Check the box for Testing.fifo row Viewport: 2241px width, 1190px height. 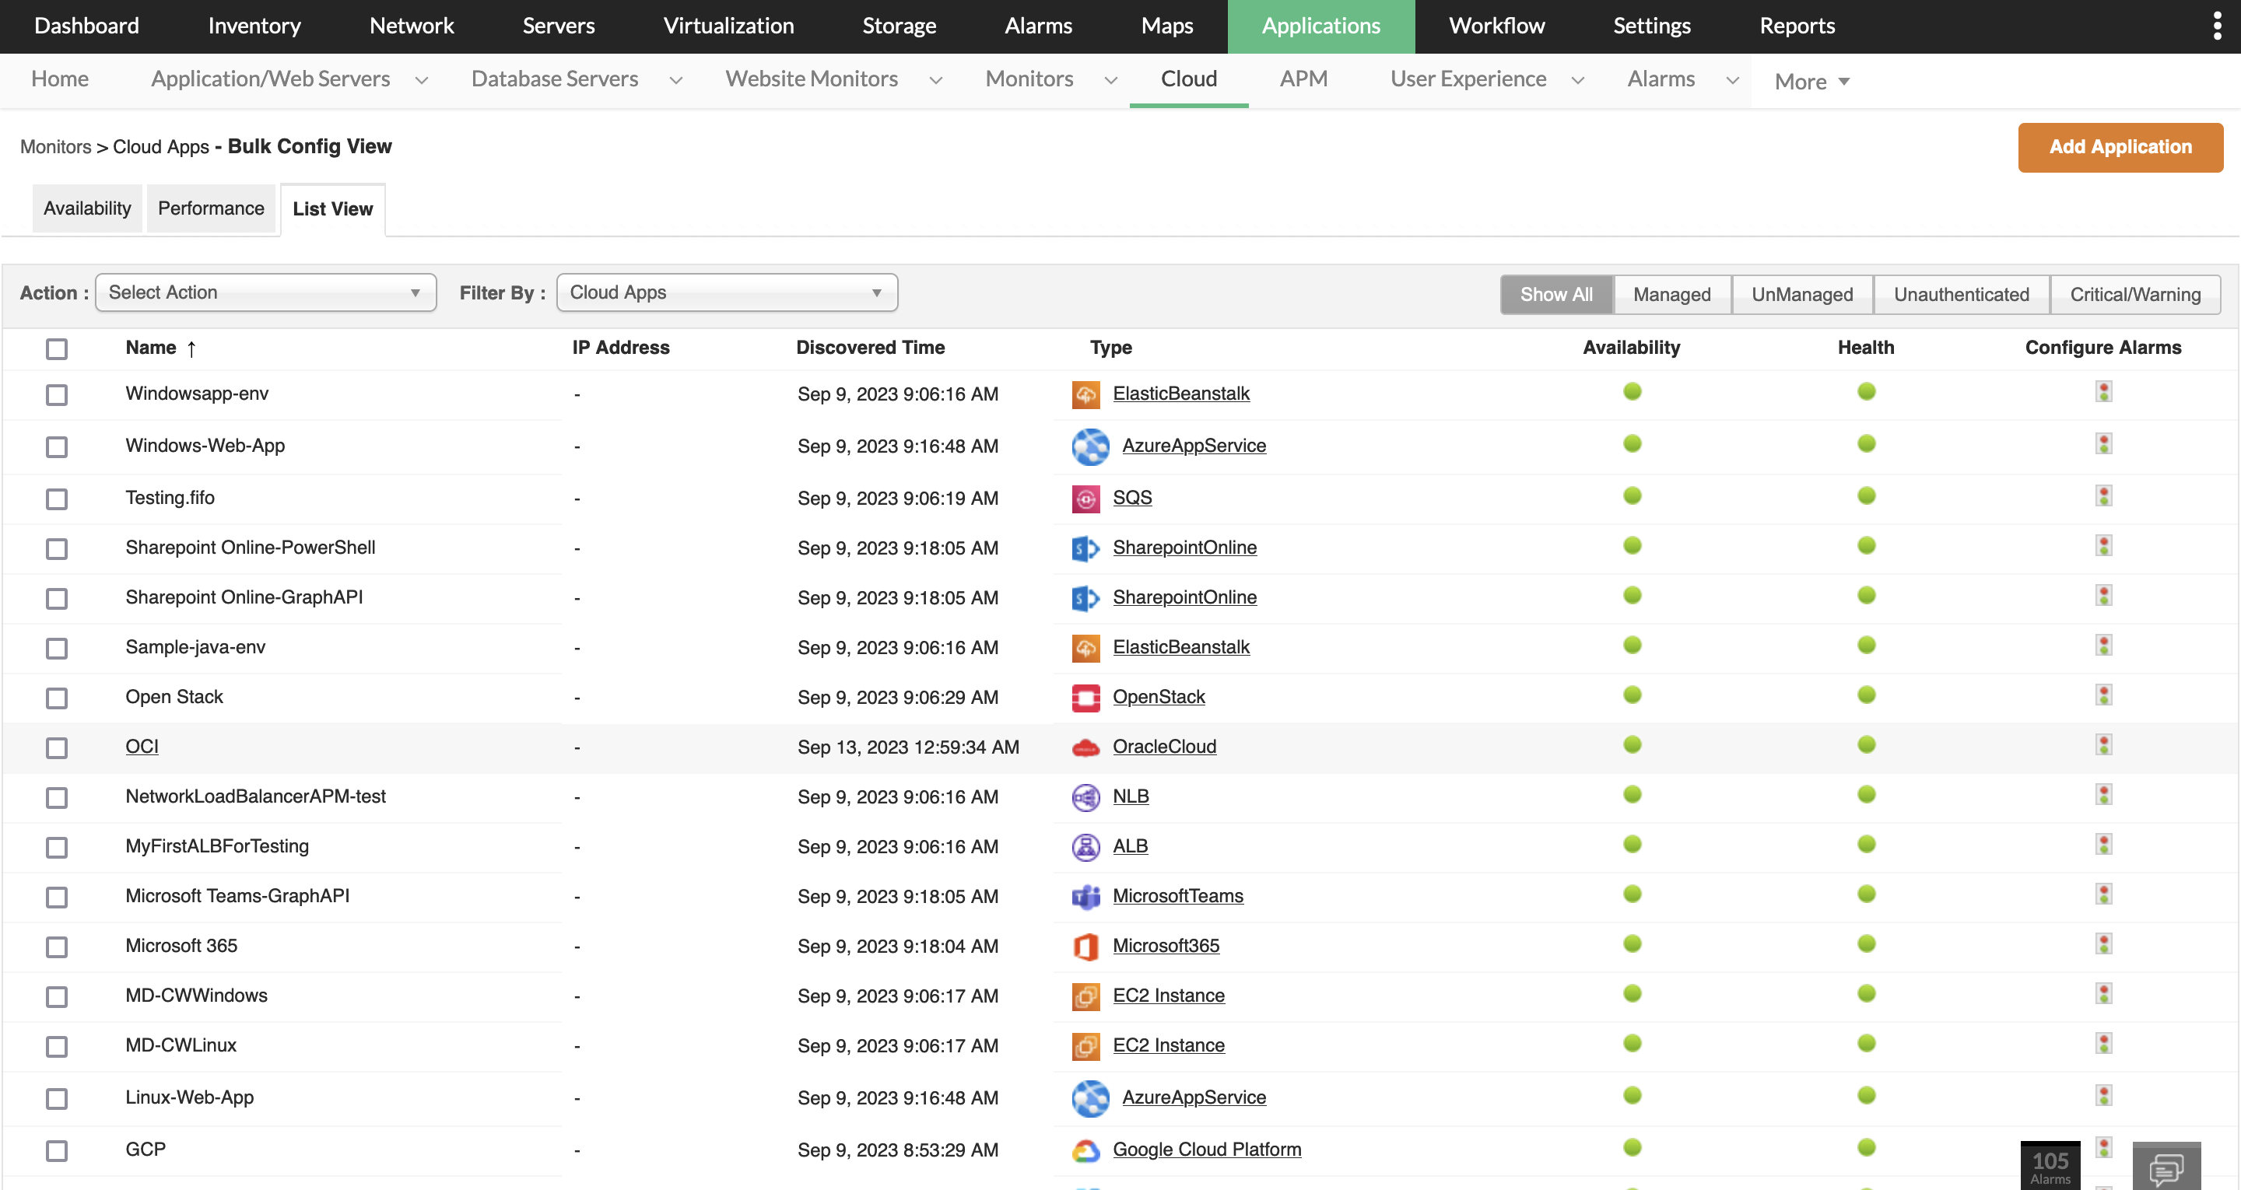(x=57, y=499)
